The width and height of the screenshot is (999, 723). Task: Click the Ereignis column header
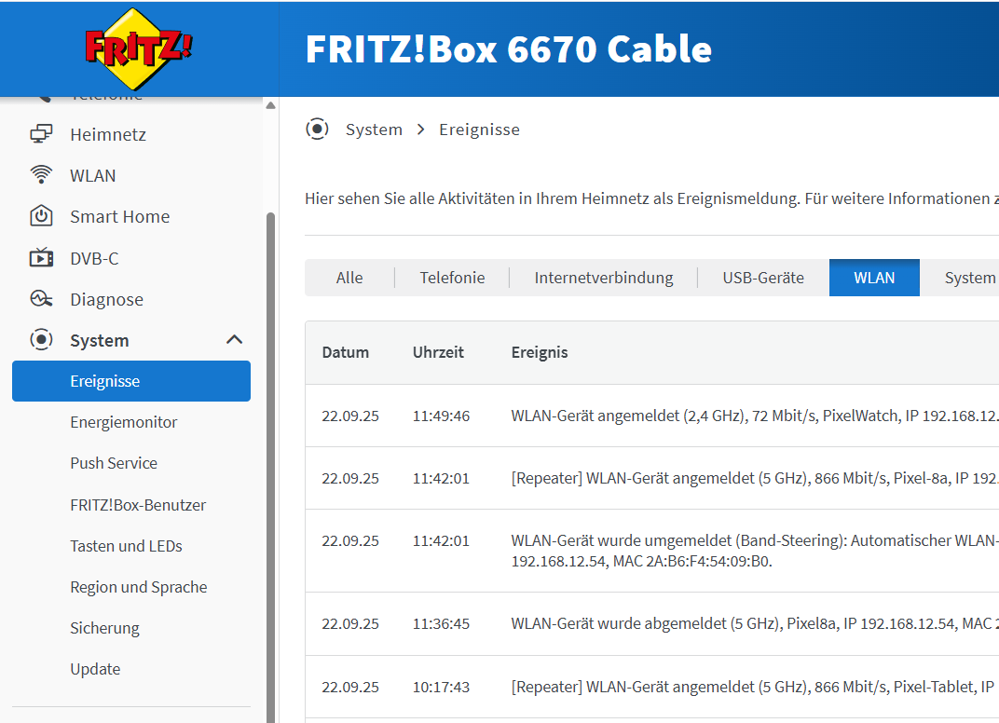(540, 352)
